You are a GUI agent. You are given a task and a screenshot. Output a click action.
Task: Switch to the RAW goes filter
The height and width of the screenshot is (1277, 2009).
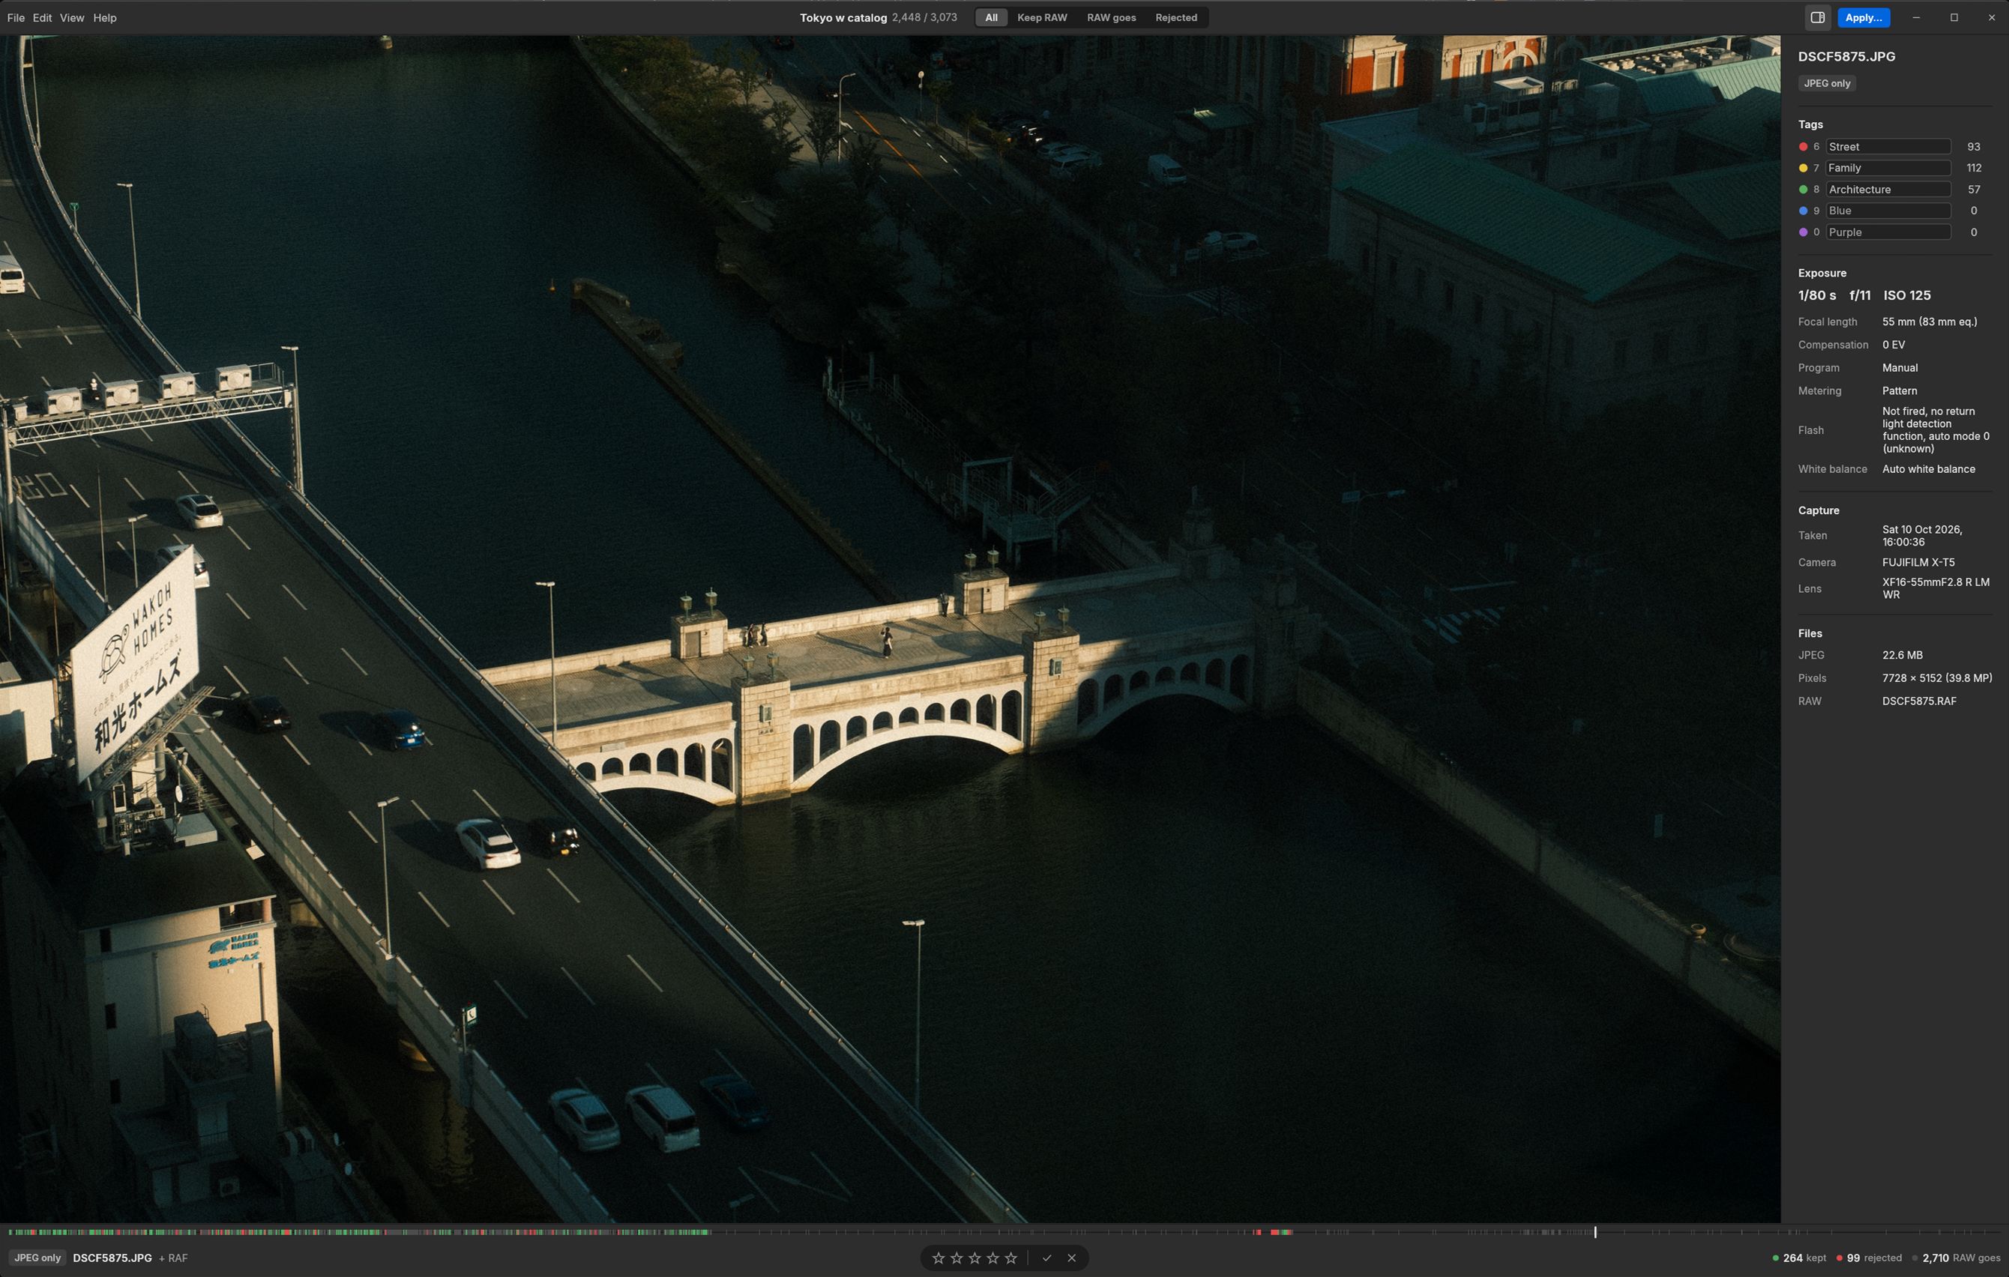coord(1111,17)
